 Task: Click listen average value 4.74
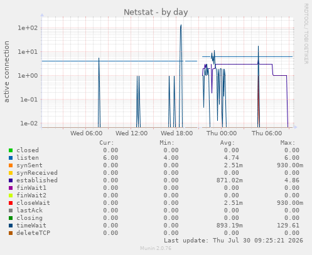[x=231, y=158]
